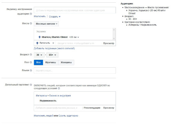
Task: Click the location pin icon beside Kharkov
Action: pyautogui.click(x=40, y=37)
